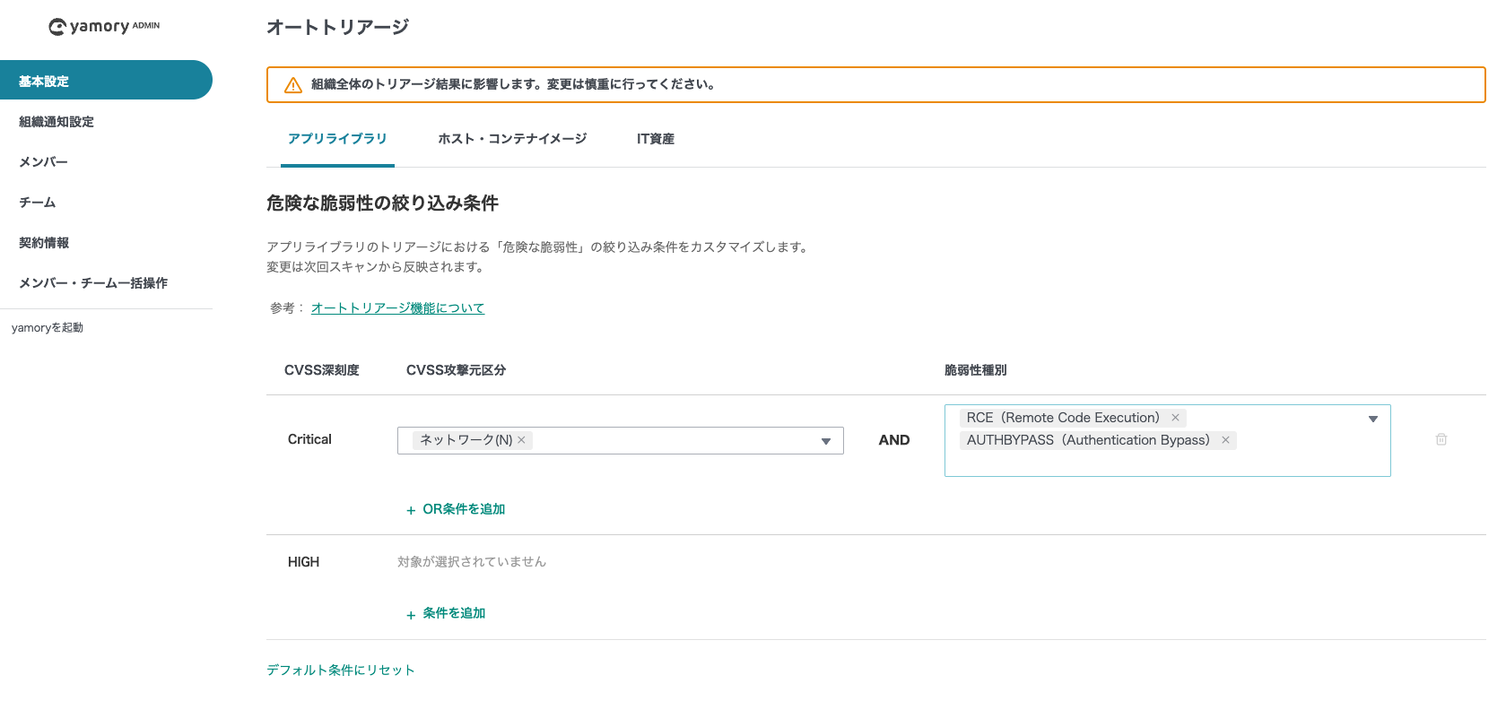Remove the ネットワーク(N) tag
The image size is (1506, 701).
click(521, 440)
